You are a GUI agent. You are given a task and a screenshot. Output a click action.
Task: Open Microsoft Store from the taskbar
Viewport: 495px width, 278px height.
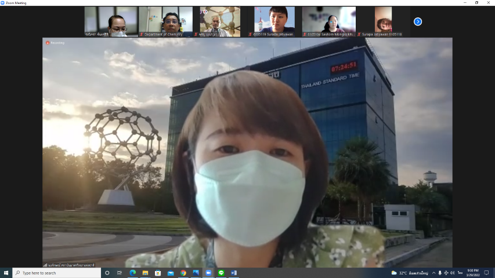[x=158, y=273]
